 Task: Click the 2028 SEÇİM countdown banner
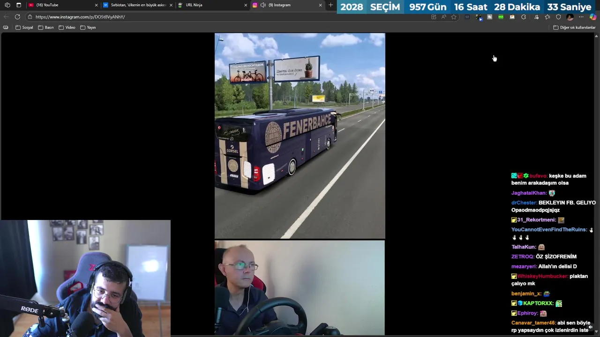466,7
